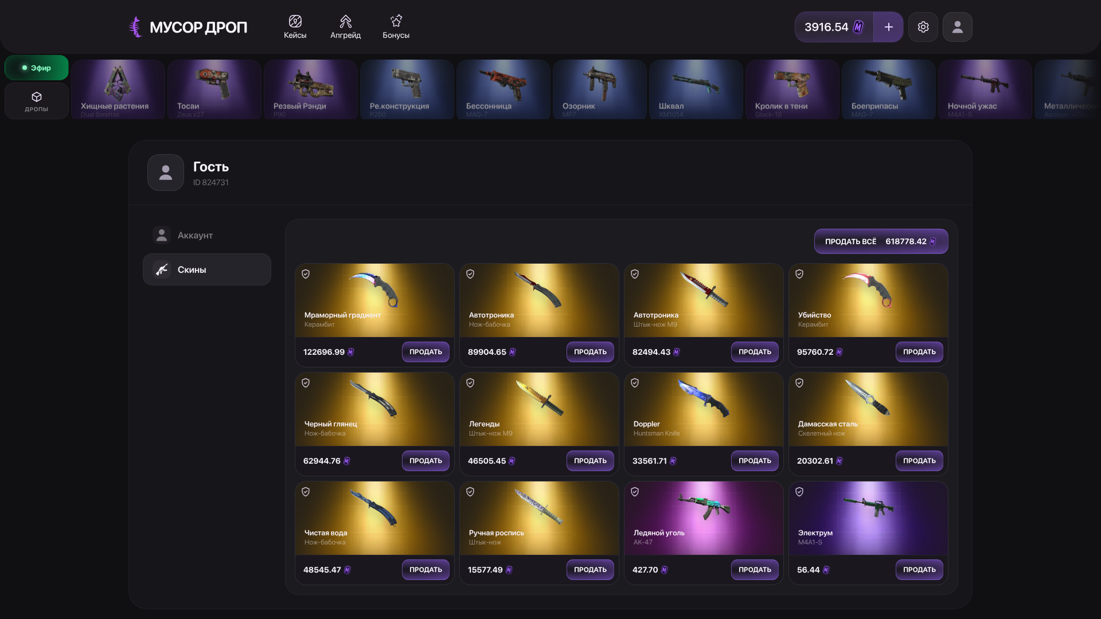This screenshot has width=1101, height=619.
Task: Select the Мраморный градиент karambit image
Action: click(x=374, y=289)
